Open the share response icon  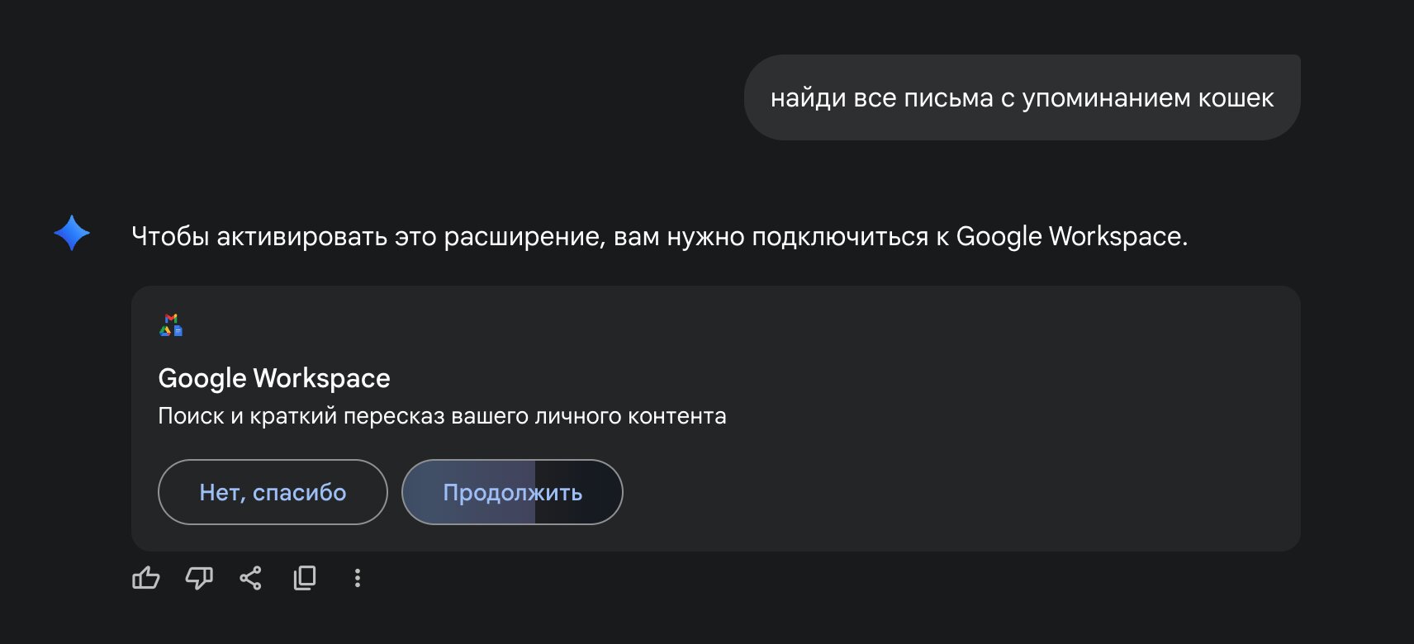pyautogui.click(x=251, y=578)
